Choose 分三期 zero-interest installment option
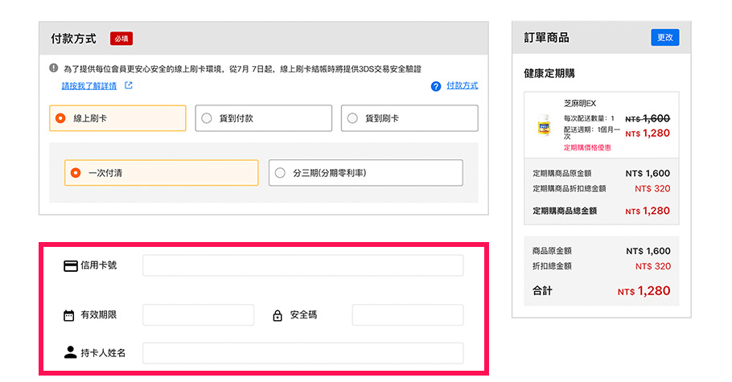The width and height of the screenshot is (732, 382). coord(365,173)
